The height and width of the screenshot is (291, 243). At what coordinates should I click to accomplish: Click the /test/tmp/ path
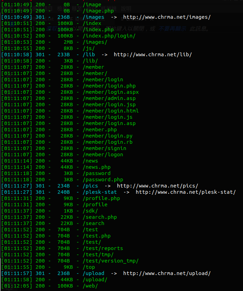[98, 255]
